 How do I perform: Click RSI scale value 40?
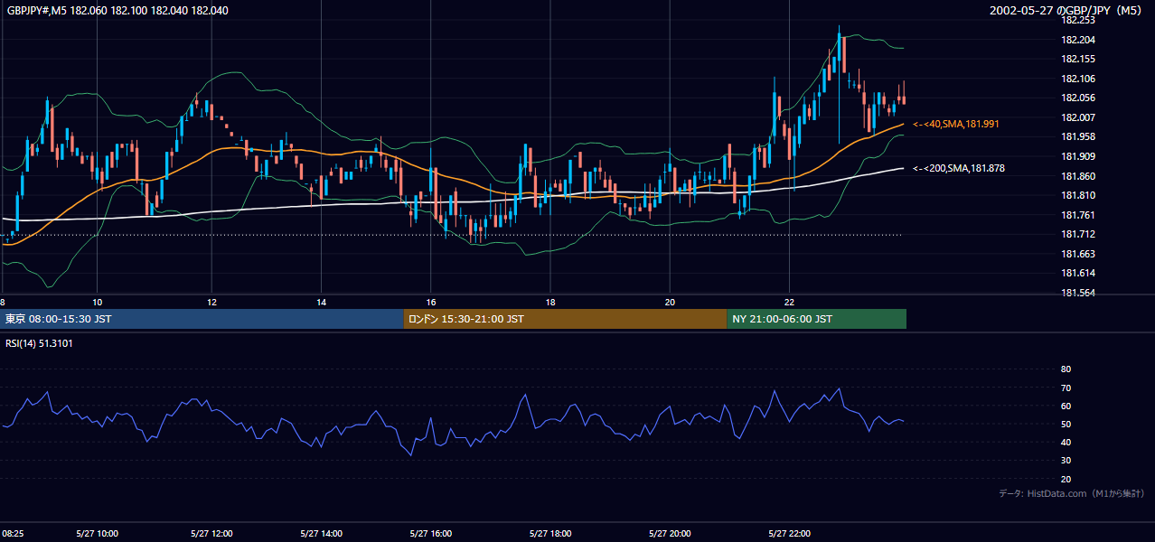tap(1066, 442)
